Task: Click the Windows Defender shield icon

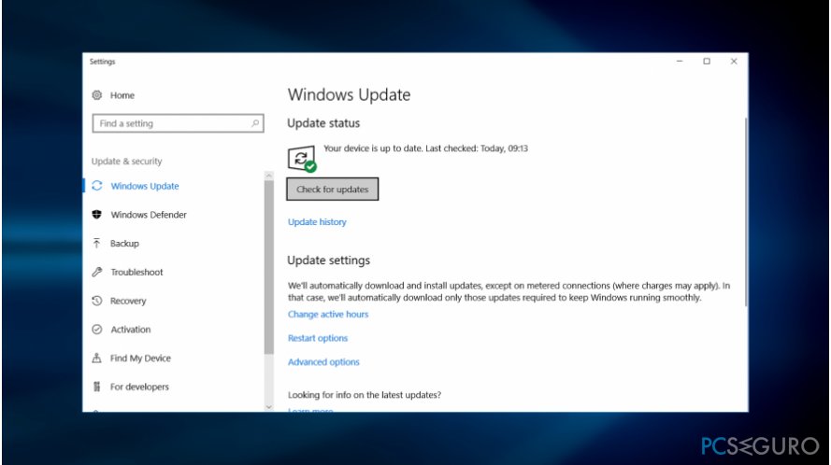Action: pos(97,215)
